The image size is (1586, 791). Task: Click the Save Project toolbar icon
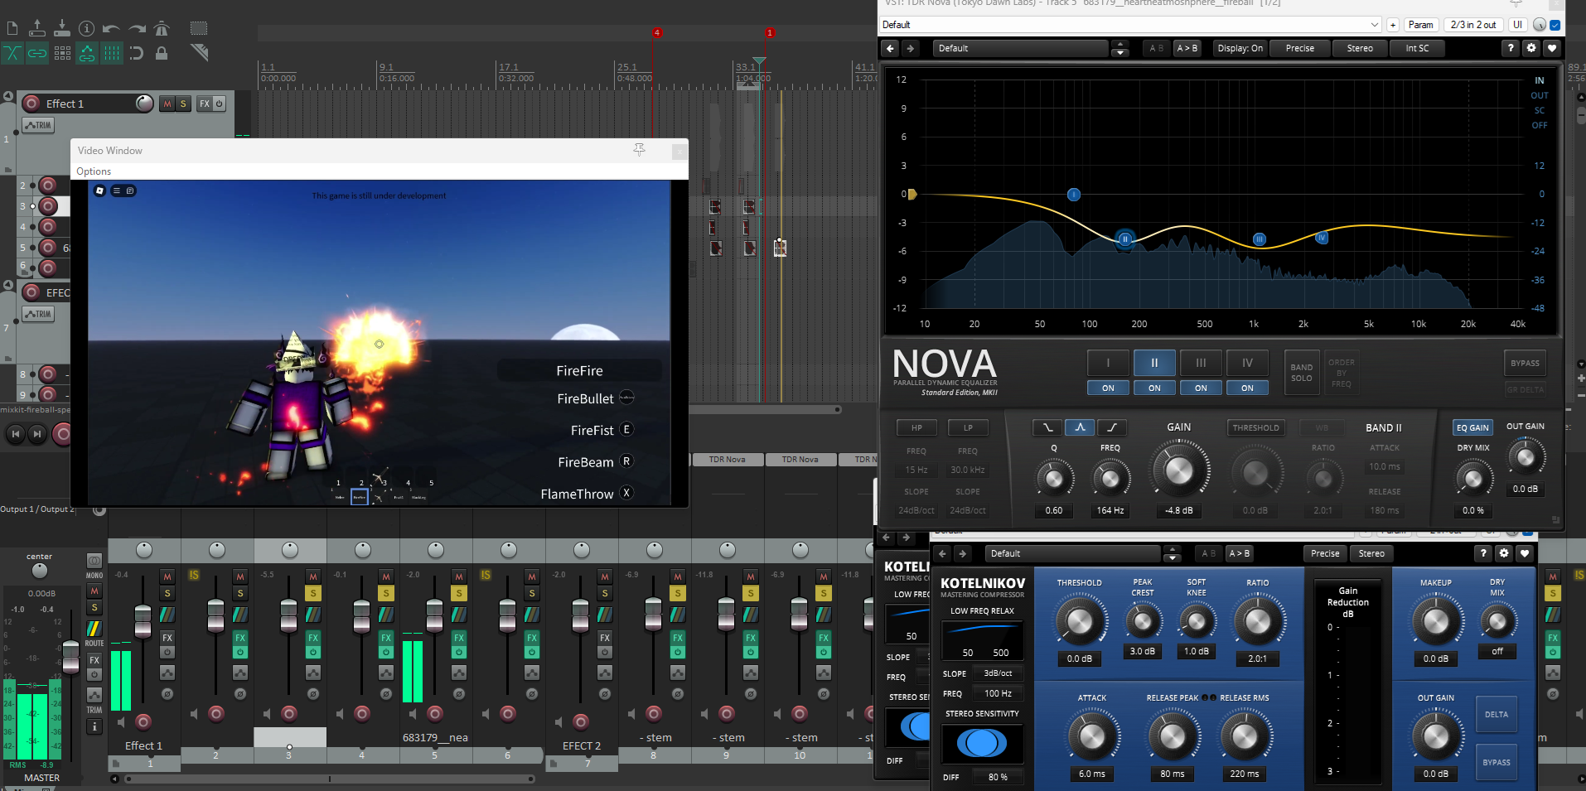[62, 29]
